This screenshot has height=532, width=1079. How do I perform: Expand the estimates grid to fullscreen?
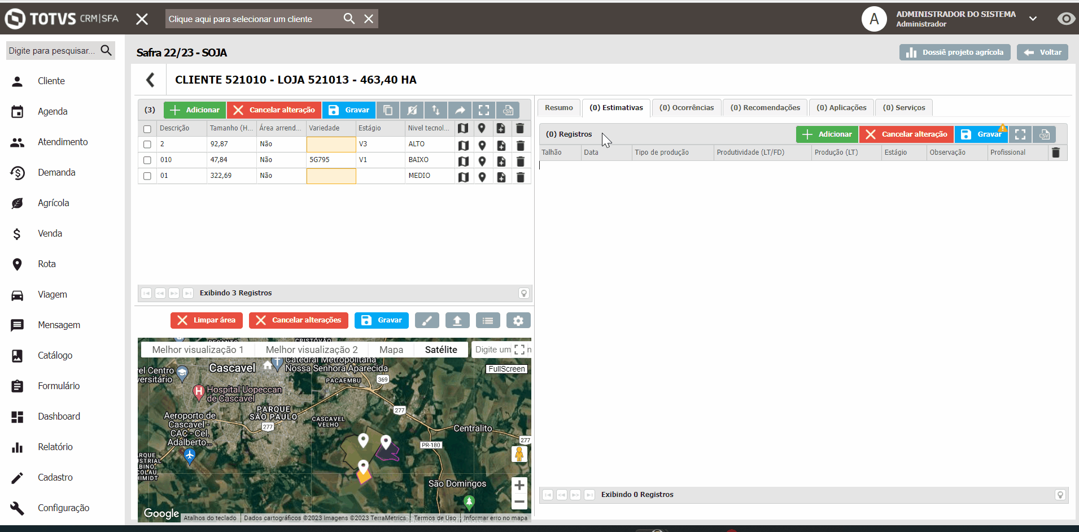pos(1020,134)
